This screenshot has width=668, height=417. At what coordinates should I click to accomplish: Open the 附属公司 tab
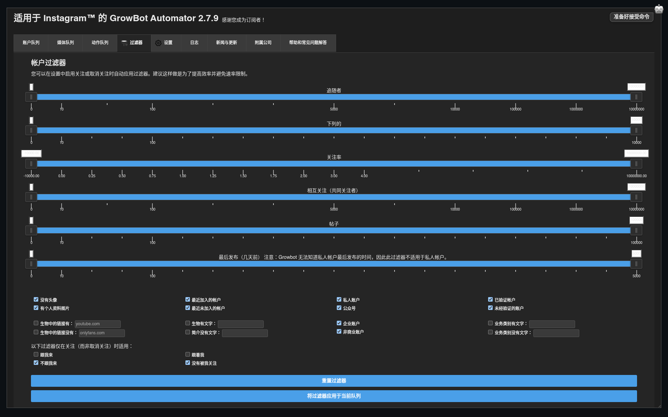263,43
